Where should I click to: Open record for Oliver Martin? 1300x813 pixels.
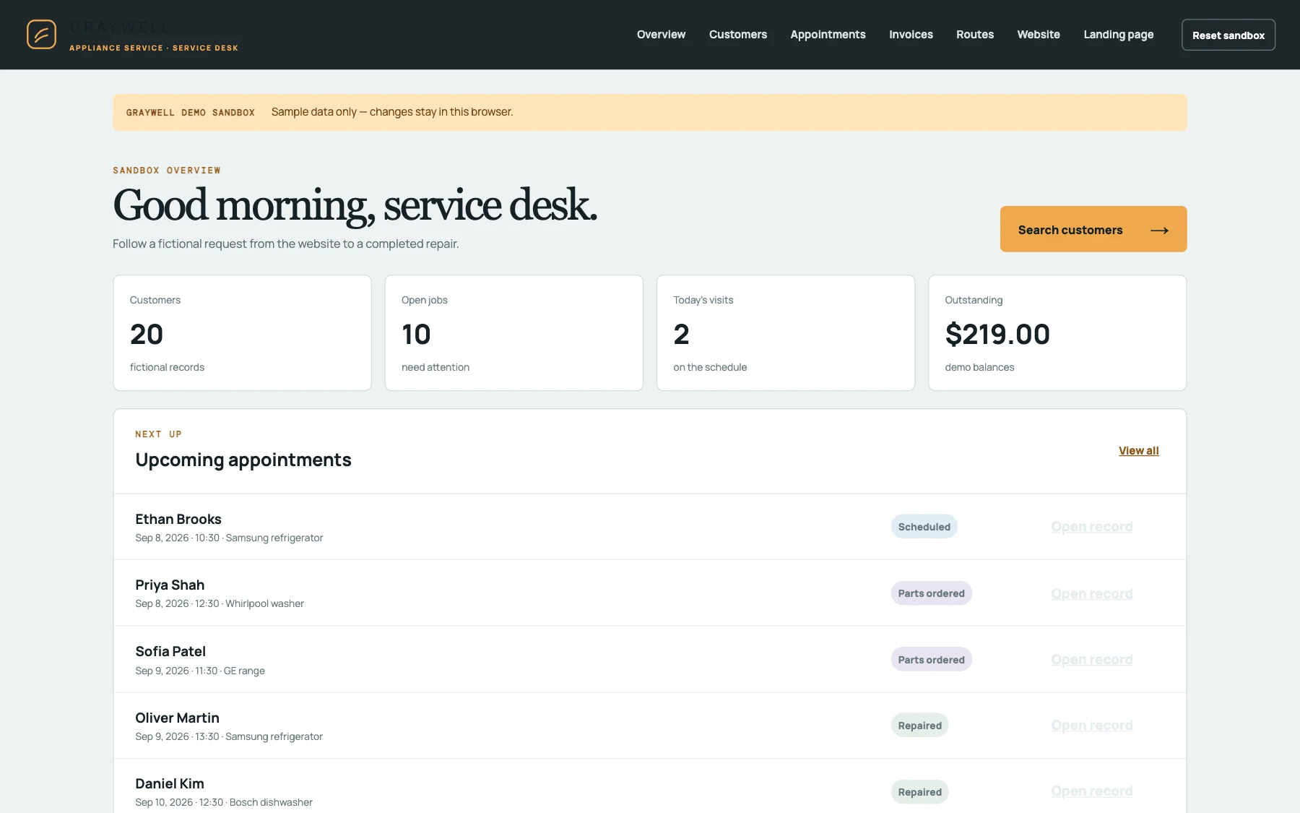[1091, 726]
